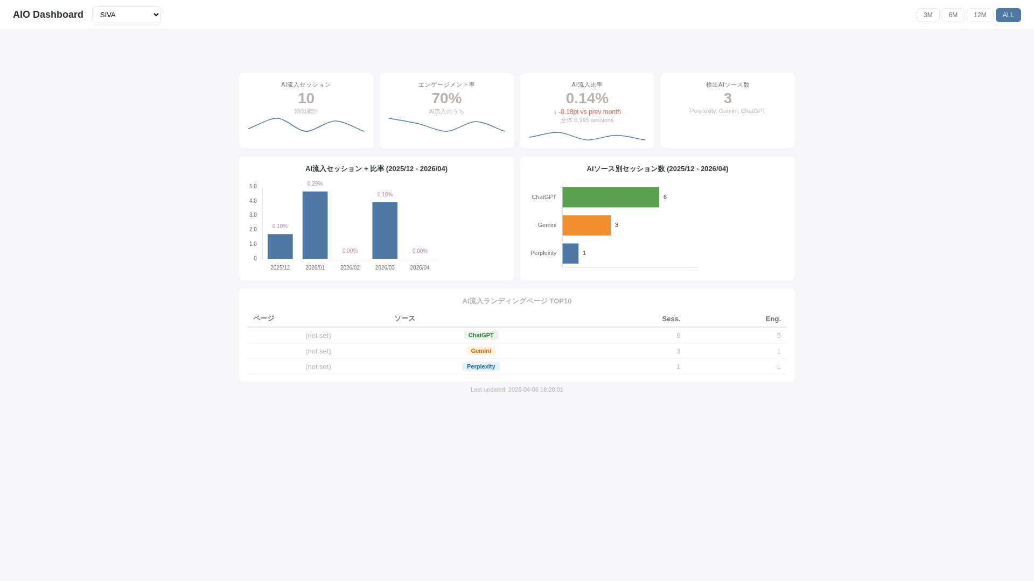Click the ChatGPT axis label in source chart
This screenshot has width=1034, height=581.
(x=544, y=197)
